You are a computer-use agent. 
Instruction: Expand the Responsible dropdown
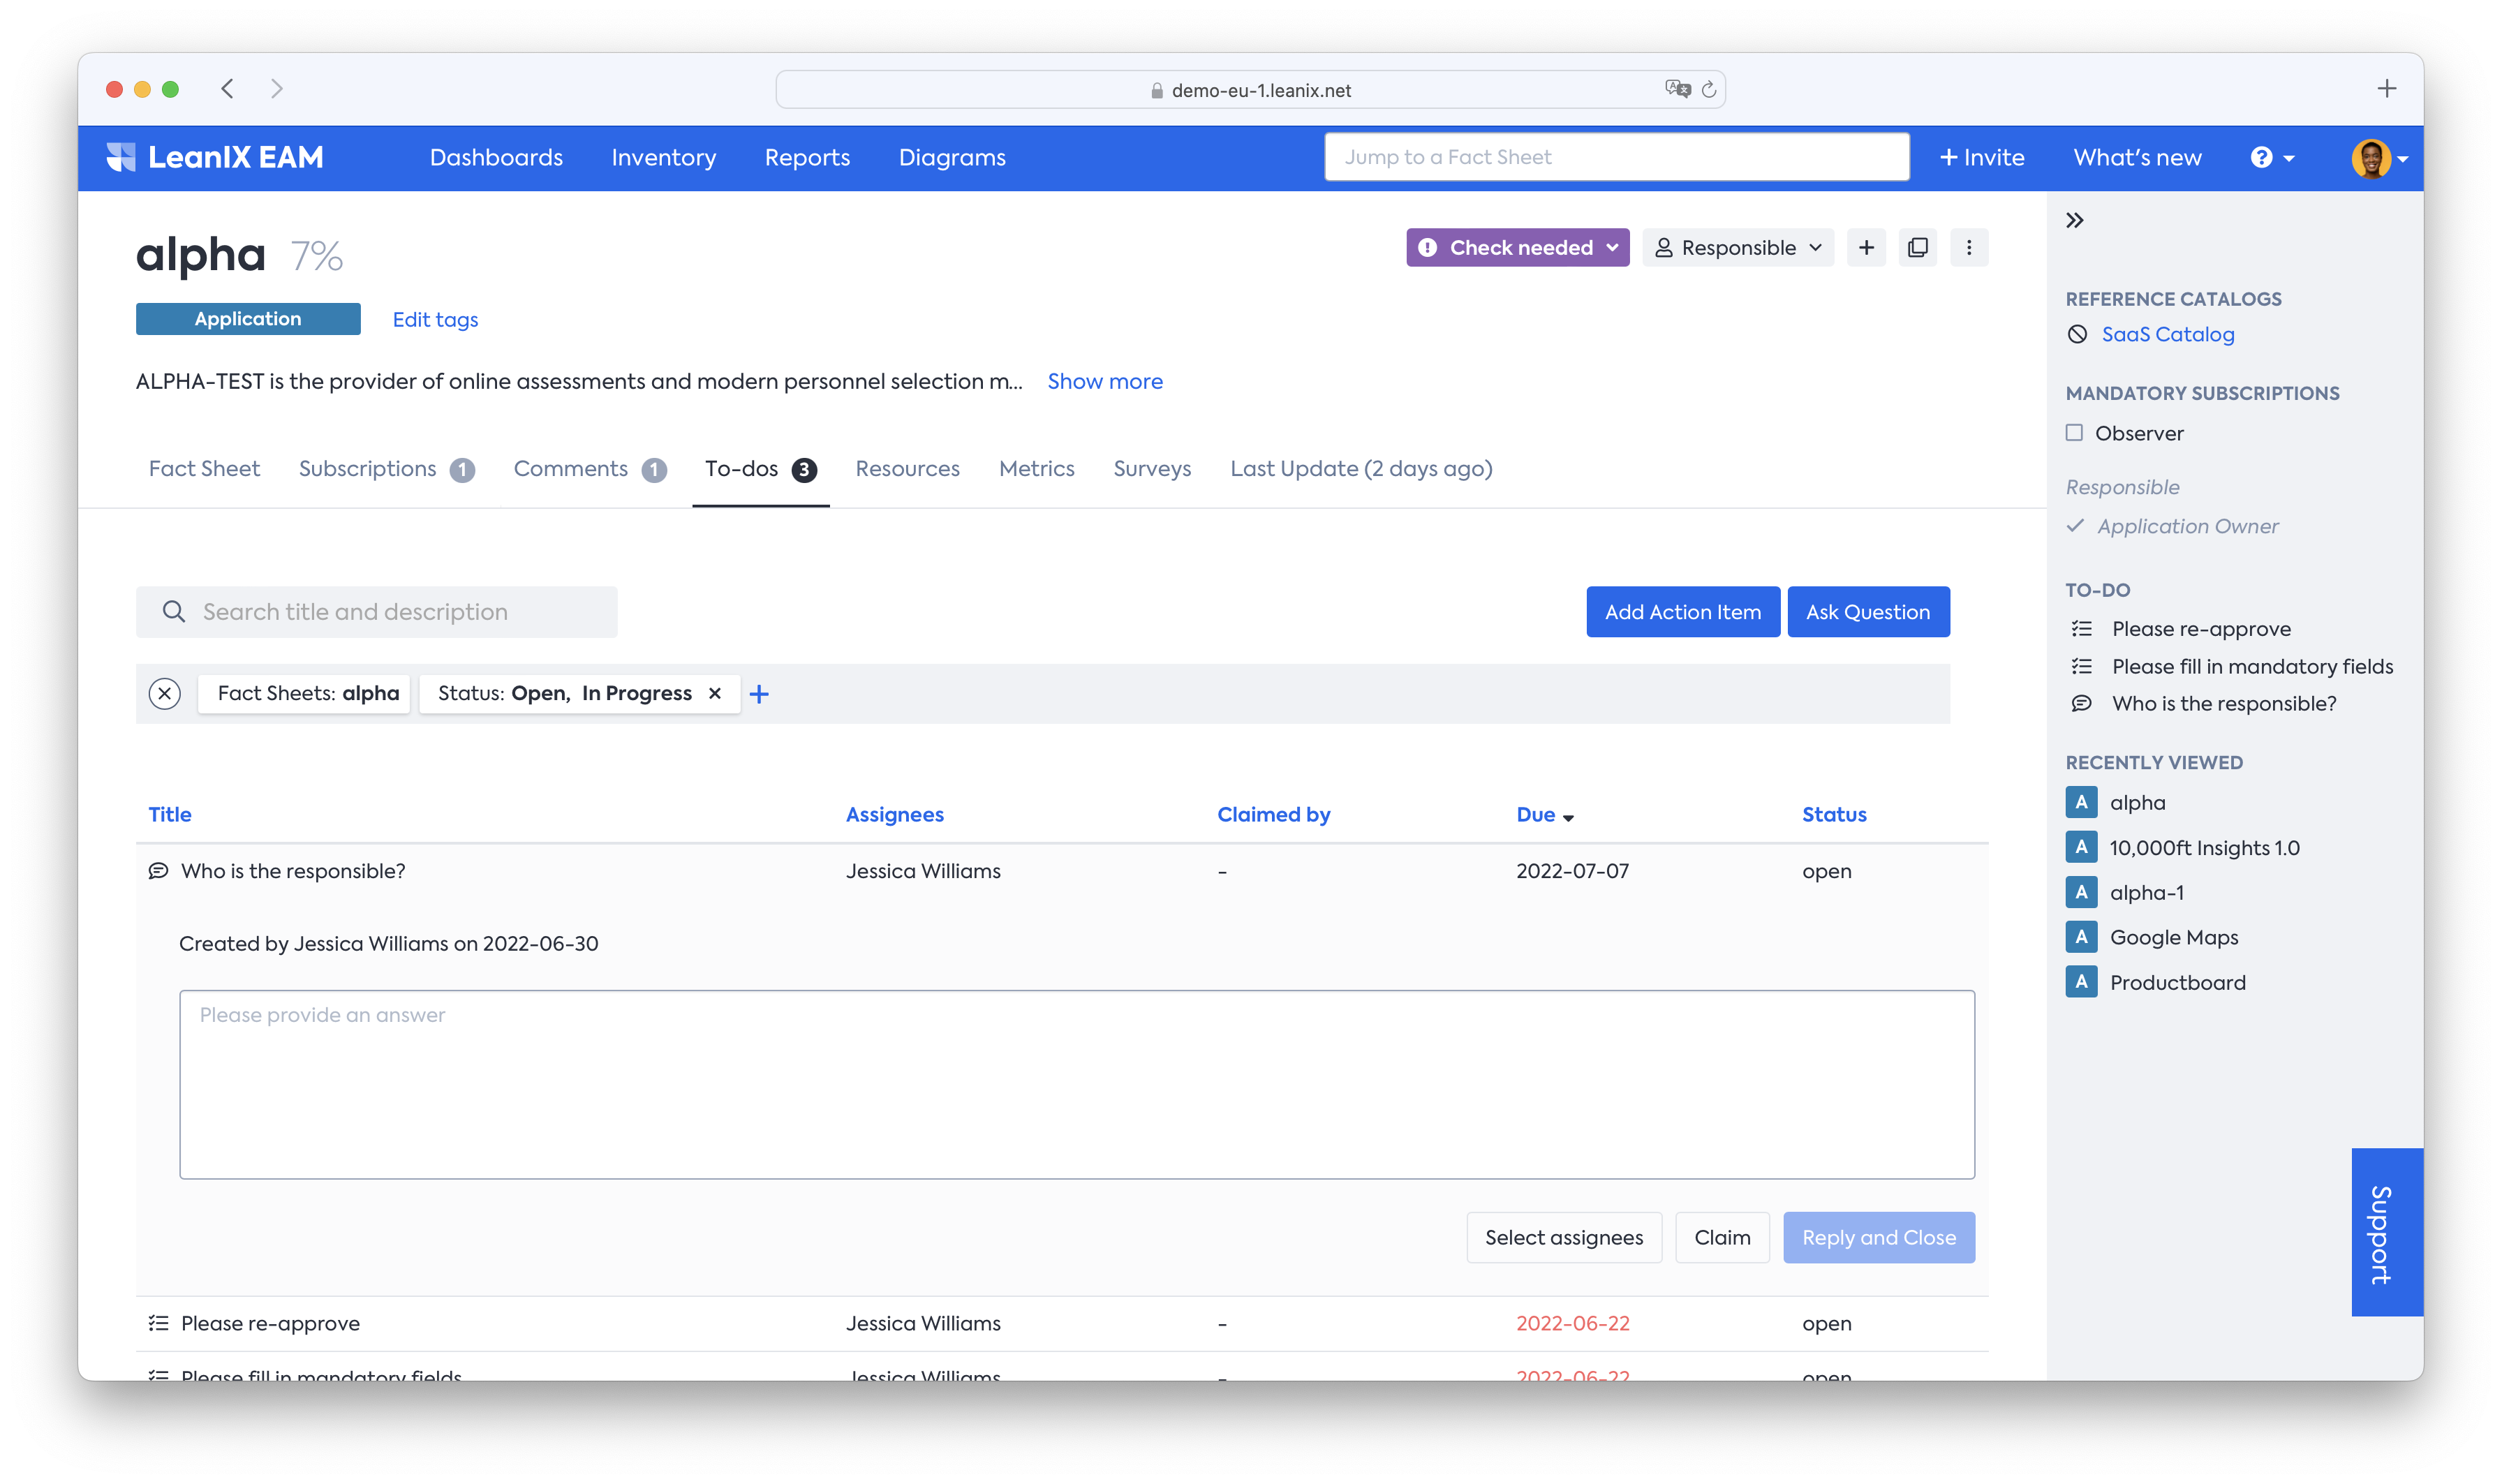pos(1738,247)
